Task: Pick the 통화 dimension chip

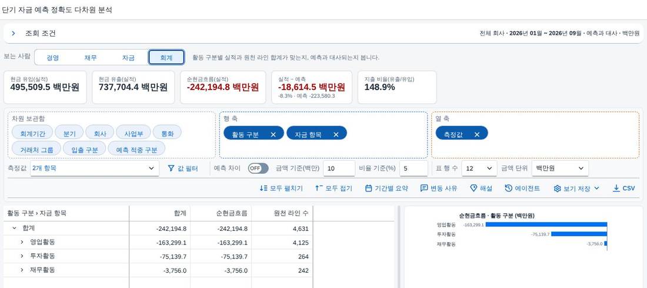Action: point(166,133)
